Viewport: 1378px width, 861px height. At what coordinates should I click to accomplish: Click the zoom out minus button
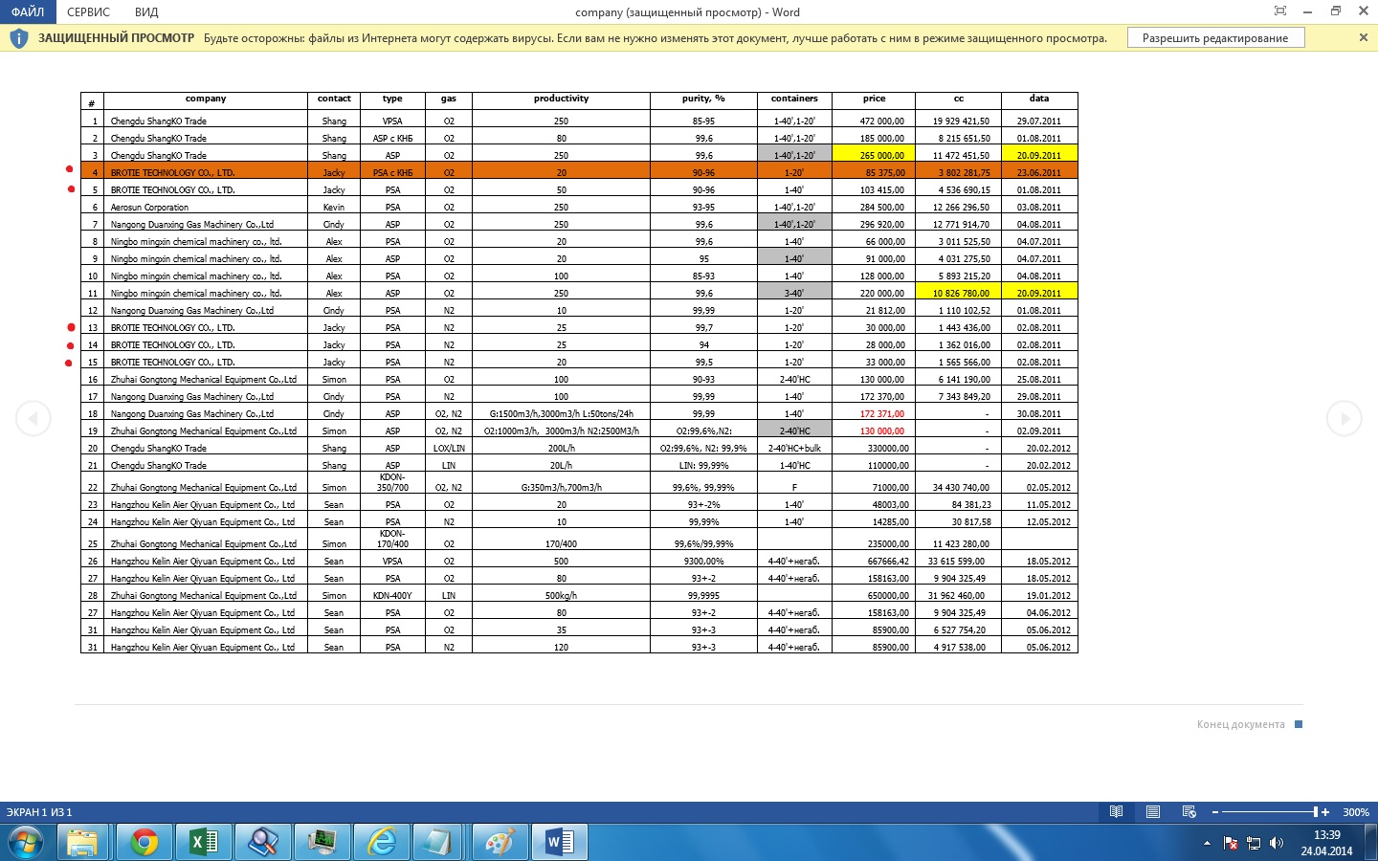coord(1215,812)
